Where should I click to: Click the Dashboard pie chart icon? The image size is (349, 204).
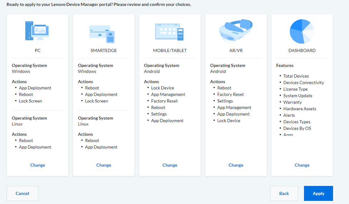pos(302,31)
